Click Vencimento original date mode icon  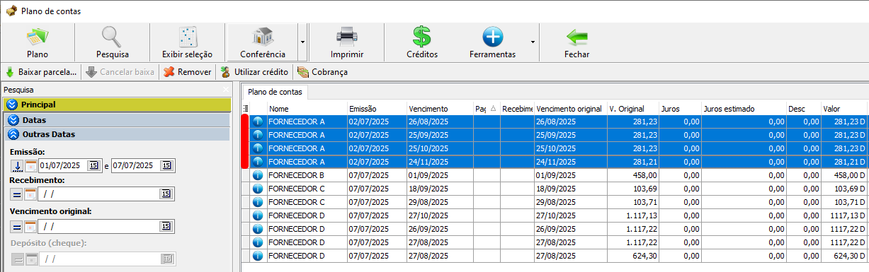(x=30, y=227)
